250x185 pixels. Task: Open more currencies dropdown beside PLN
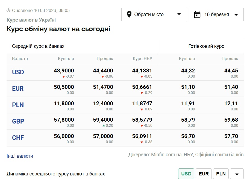(237, 174)
